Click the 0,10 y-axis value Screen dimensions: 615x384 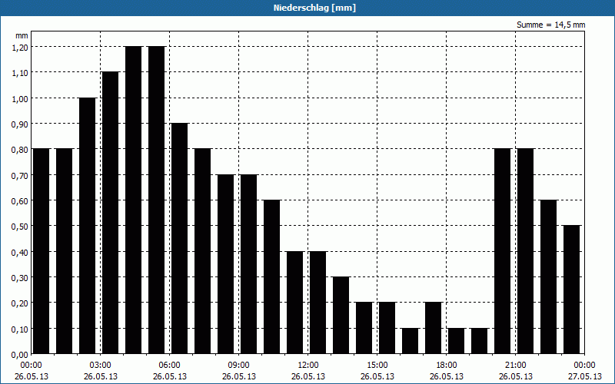click(20, 329)
